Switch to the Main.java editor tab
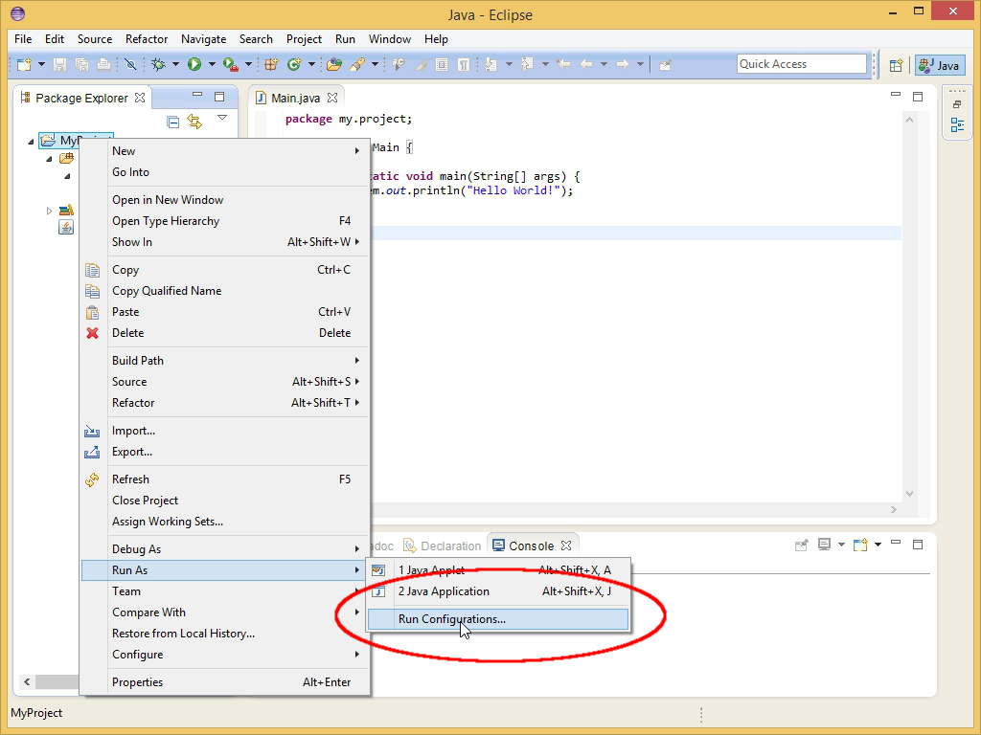The width and height of the screenshot is (981, 735). tap(295, 99)
